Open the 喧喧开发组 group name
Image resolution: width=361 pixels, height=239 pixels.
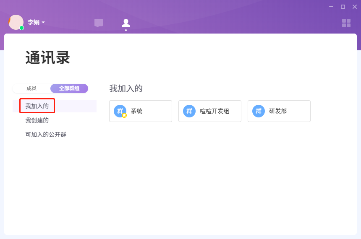pyautogui.click(x=215, y=111)
